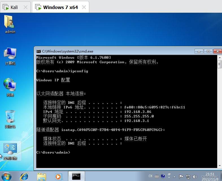This screenshot has width=222, height=181.
Task: Click the IPv6 address fe80::80c5 text
Action: 154,107
